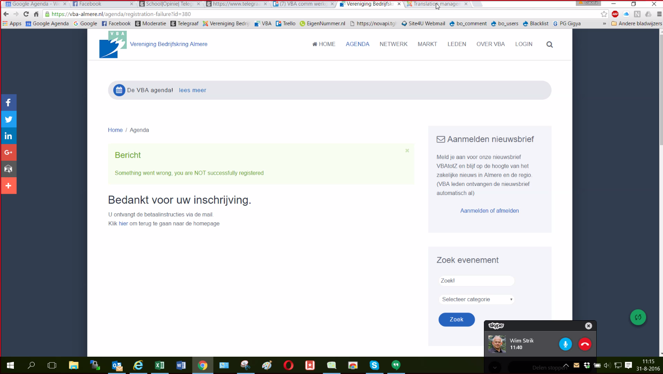Click the Twitter share icon
This screenshot has width=663, height=374.
[x=8, y=119]
